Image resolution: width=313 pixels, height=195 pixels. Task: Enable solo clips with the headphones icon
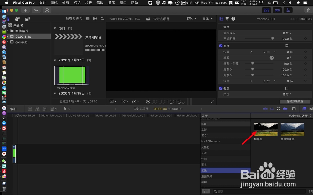(x=279, y=109)
